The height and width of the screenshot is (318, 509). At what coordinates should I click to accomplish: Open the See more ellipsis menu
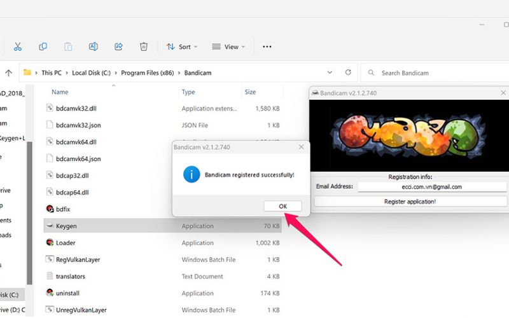(x=267, y=46)
